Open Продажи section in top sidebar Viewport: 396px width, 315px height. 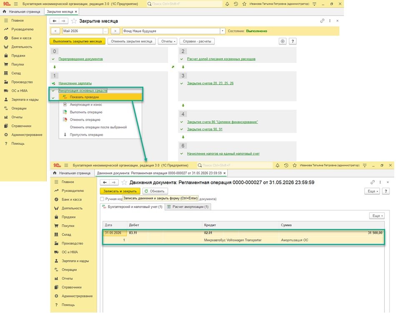(18, 56)
